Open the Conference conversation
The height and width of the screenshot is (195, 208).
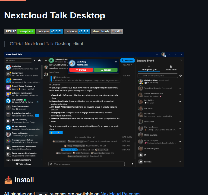[23, 81]
